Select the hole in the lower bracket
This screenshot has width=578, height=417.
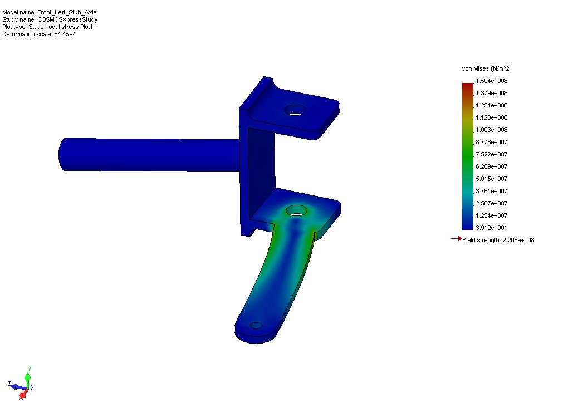[x=297, y=210]
